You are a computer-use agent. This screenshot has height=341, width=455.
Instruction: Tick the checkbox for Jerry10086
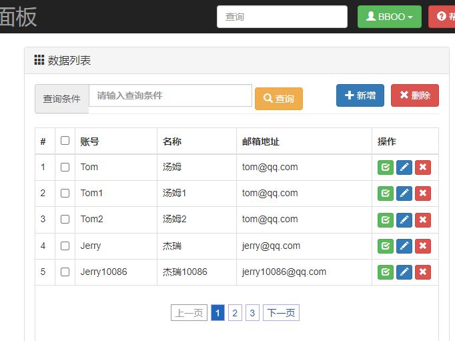pyautogui.click(x=65, y=272)
